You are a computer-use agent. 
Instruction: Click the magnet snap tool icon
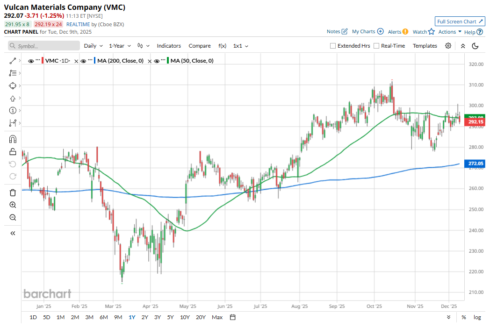(x=13, y=139)
